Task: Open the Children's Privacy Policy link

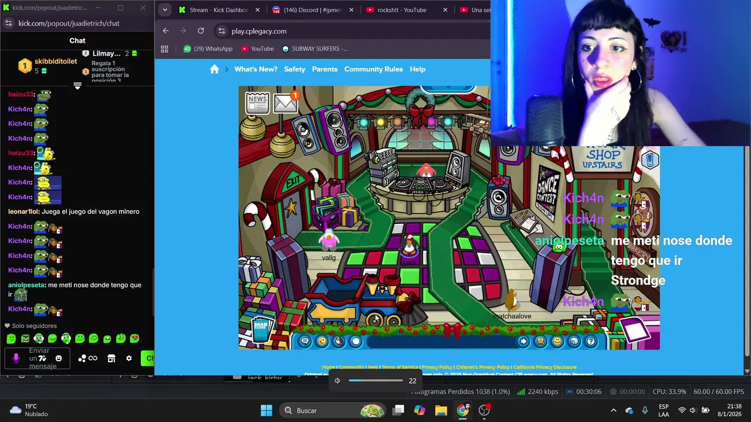Action: (x=483, y=367)
